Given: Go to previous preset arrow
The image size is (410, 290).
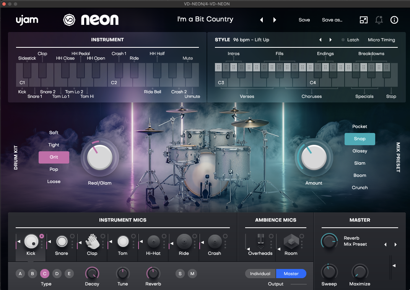Looking at the screenshot, I should point(262,20).
